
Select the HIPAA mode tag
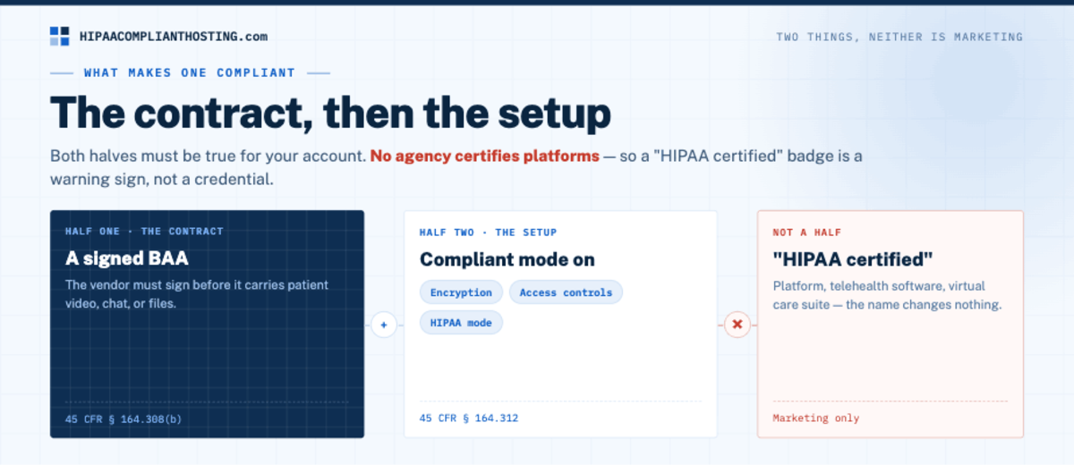point(461,323)
